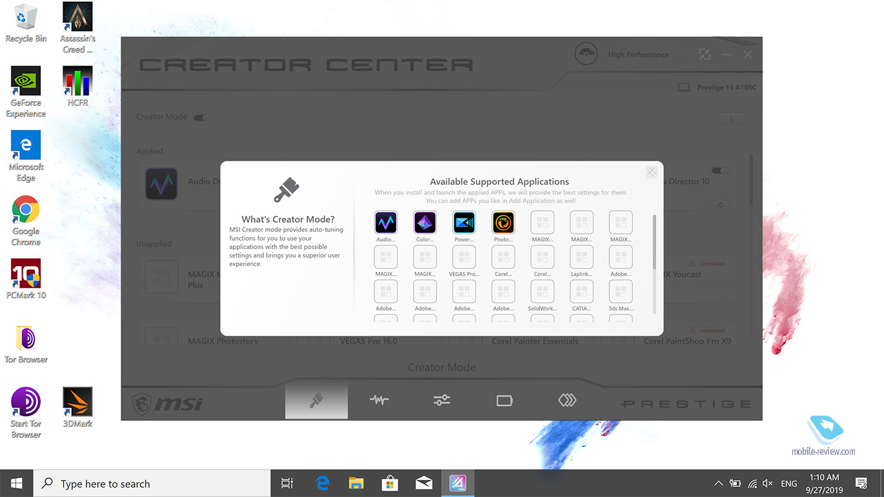Open the Wi-Fi network tray icon
The width and height of the screenshot is (884, 497).
752,484
